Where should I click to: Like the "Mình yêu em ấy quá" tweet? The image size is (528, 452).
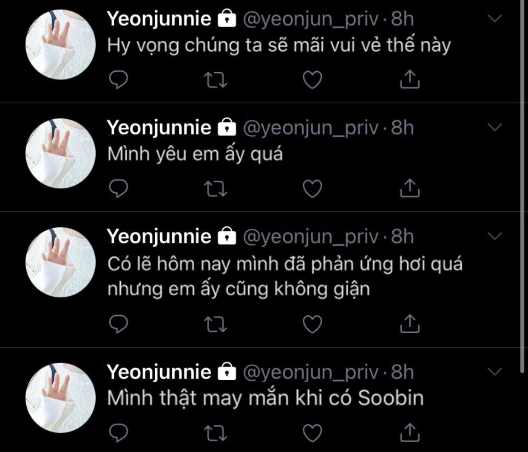point(312,188)
